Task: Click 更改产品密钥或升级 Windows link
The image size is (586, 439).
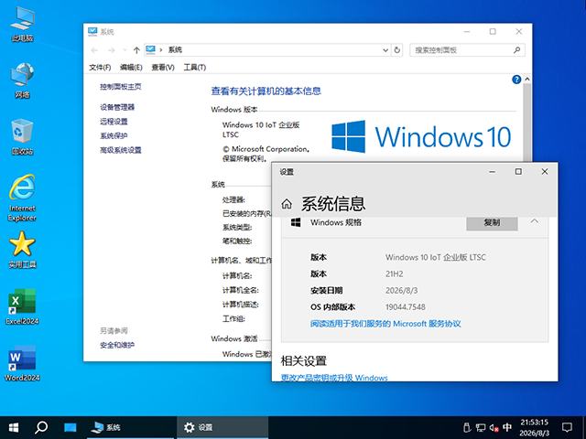Action: 334,378
